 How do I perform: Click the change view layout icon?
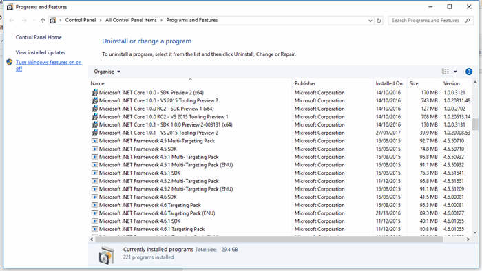point(445,72)
